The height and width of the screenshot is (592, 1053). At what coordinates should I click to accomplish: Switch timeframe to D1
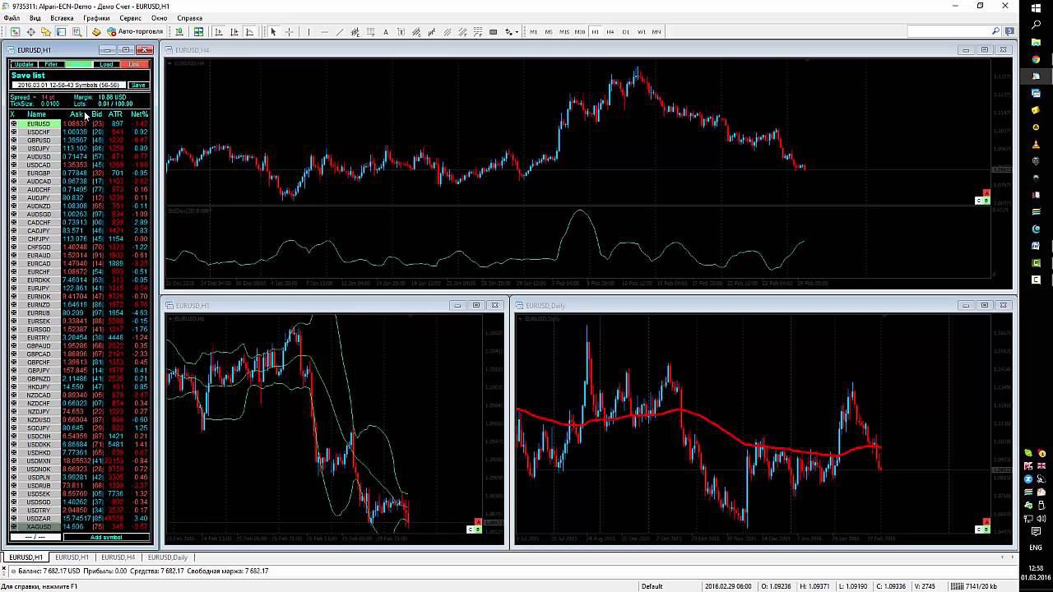tap(625, 31)
